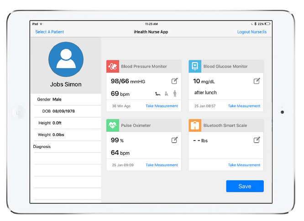
Task: Edit the pulse oximeter reading
Action: (x=174, y=140)
